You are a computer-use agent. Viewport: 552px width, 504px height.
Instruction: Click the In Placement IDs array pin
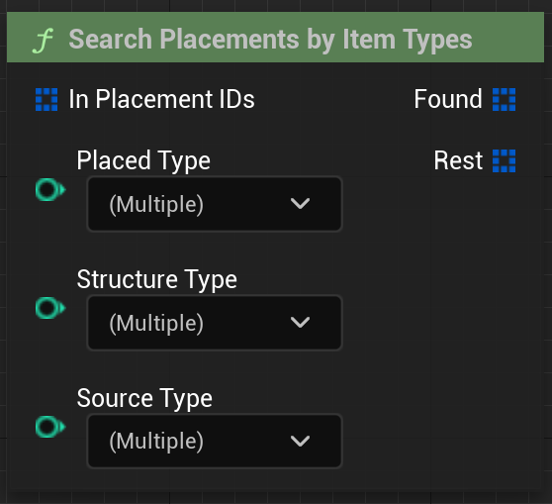(46, 99)
